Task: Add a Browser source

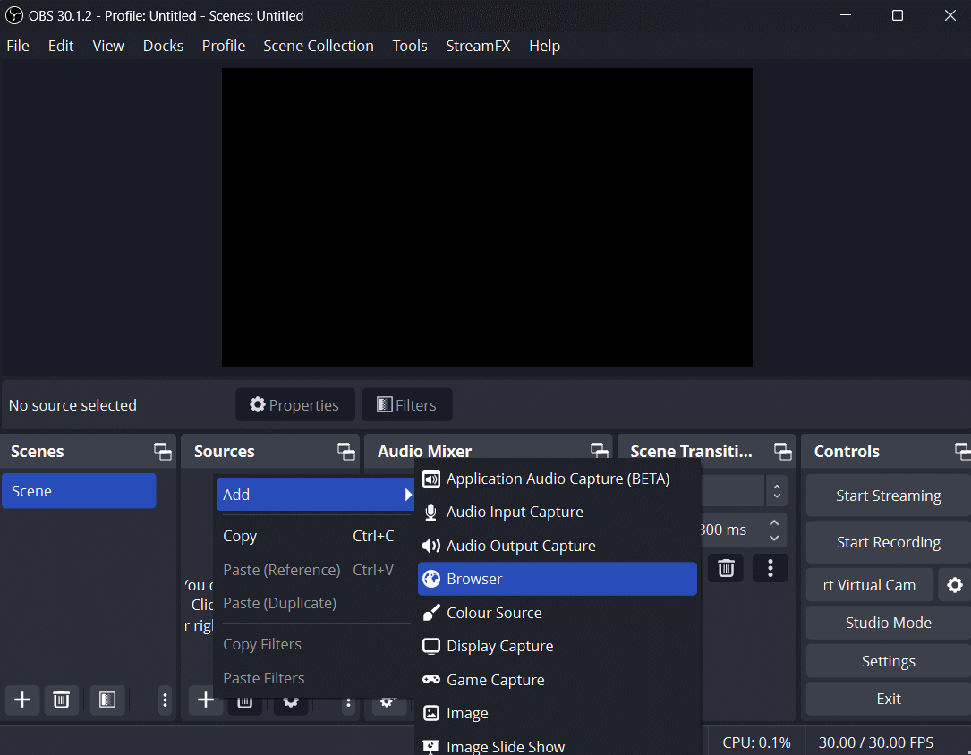Action: [558, 579]
